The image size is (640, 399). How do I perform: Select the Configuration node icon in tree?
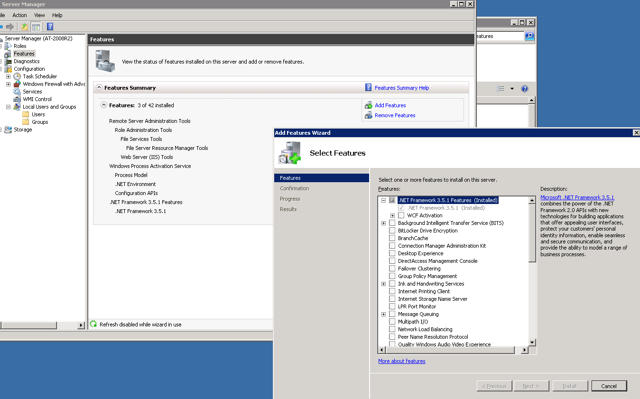pyautogui.click(x=8, y=69)
